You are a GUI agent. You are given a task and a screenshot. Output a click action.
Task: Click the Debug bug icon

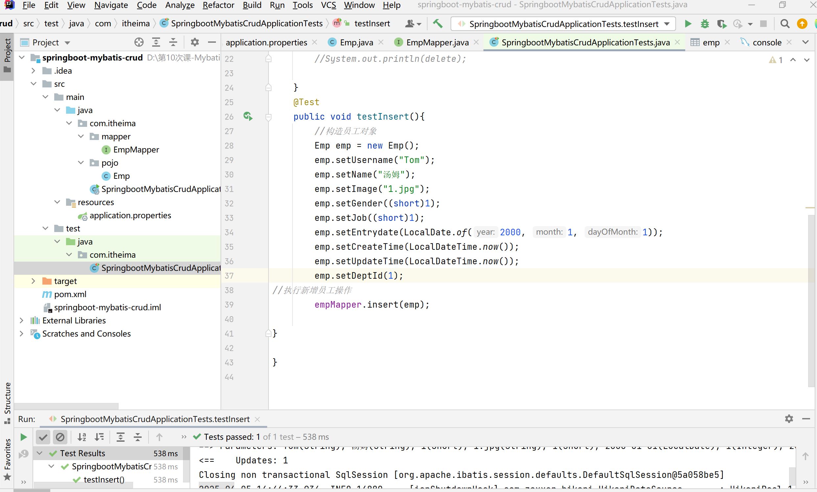705,24
